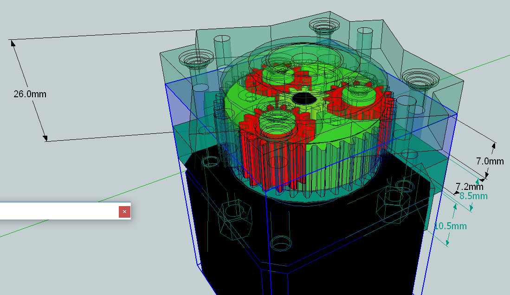
Task: Click the white popup input area
Action: [59, 211]
